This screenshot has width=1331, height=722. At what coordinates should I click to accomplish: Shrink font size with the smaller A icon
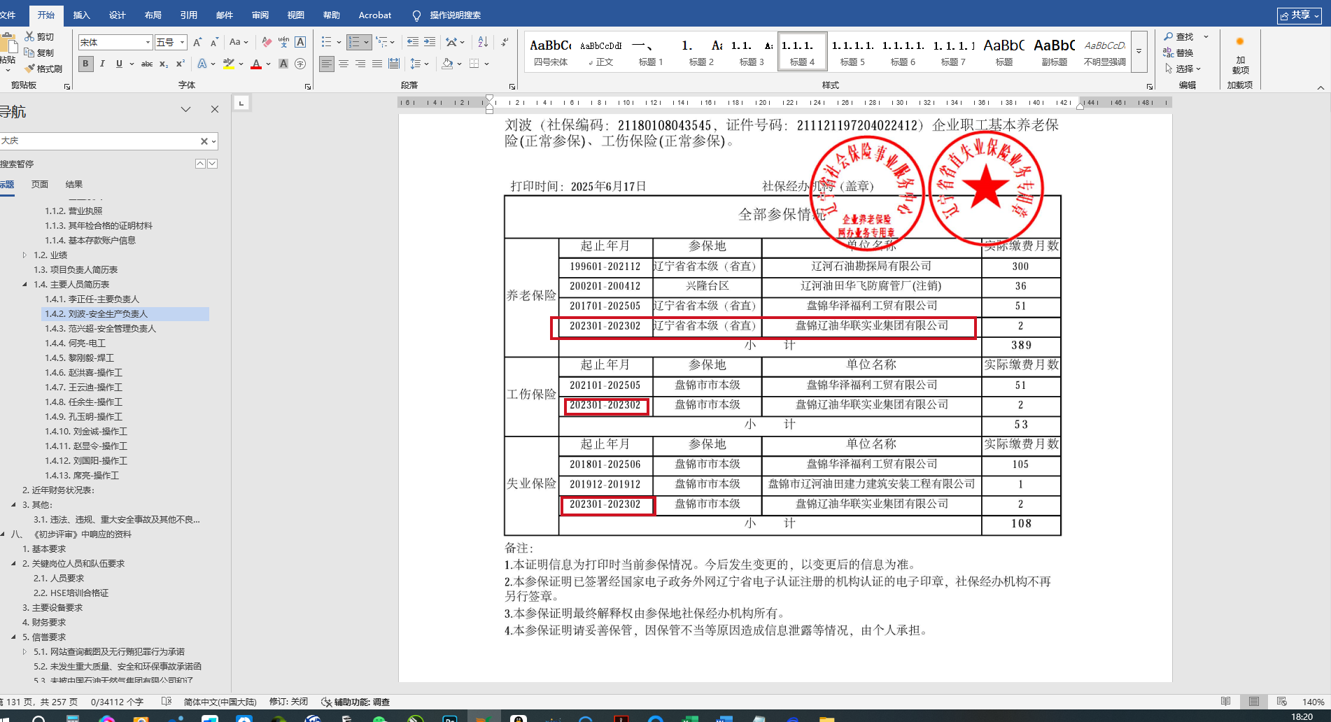(x=214, y=43)
